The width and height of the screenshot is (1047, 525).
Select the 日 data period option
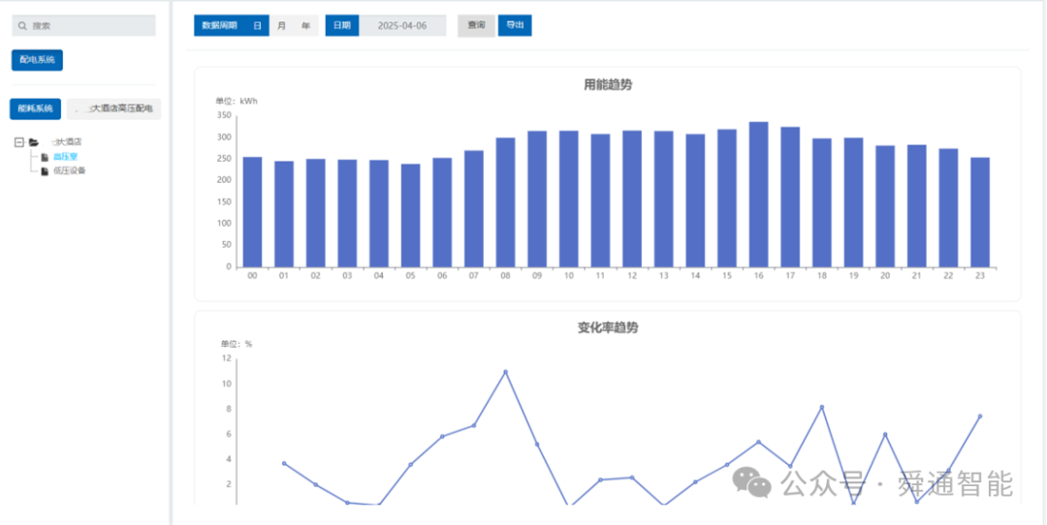[257, 25]
